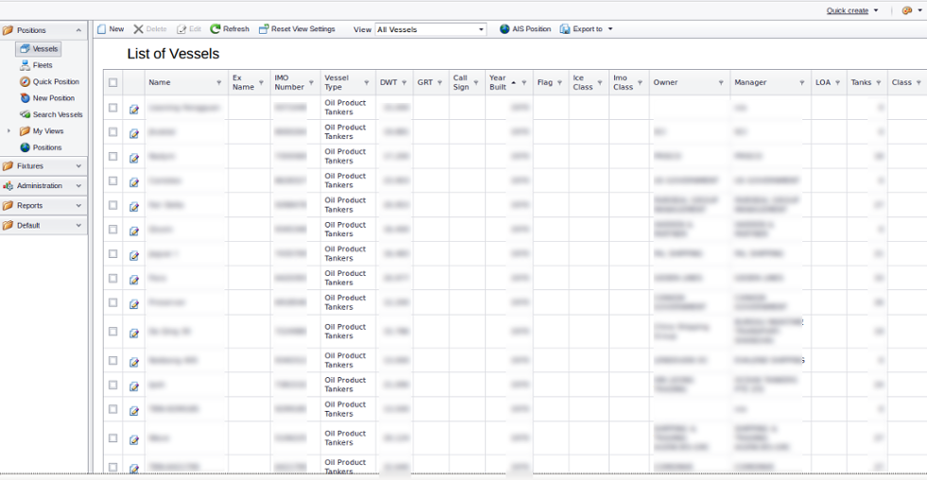The image size is (927, 480).
Task: Check the seventh vessel row checkbox
Action: pos(112,253)
